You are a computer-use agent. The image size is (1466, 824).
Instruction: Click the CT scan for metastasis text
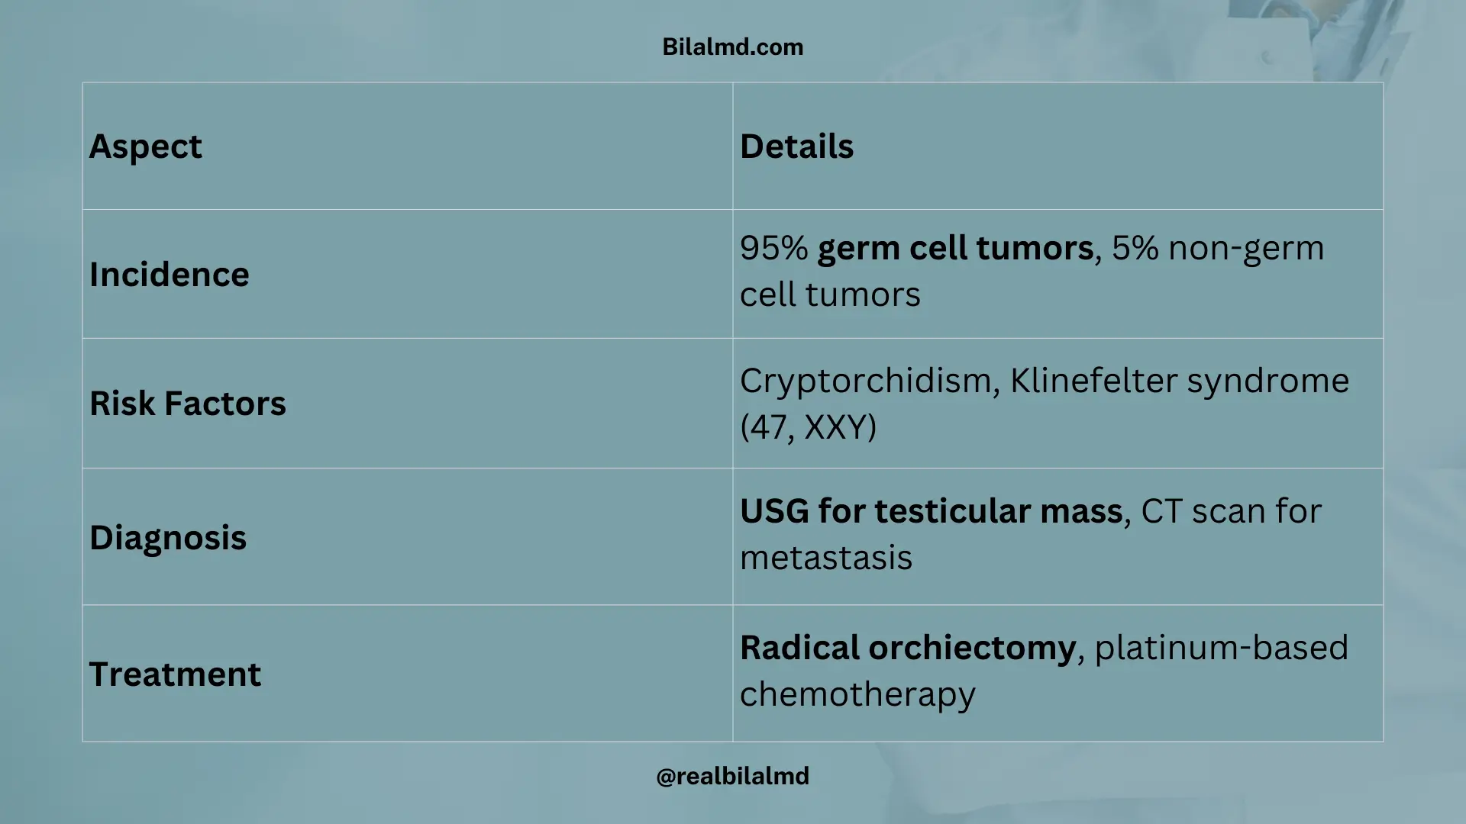tap(1031, 535)
